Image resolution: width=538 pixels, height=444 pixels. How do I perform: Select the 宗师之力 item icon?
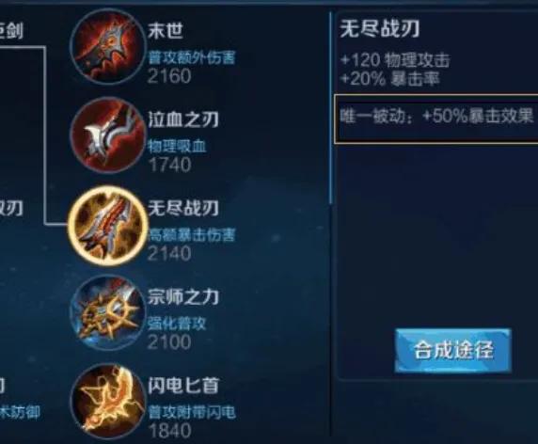tap(108, 312)
